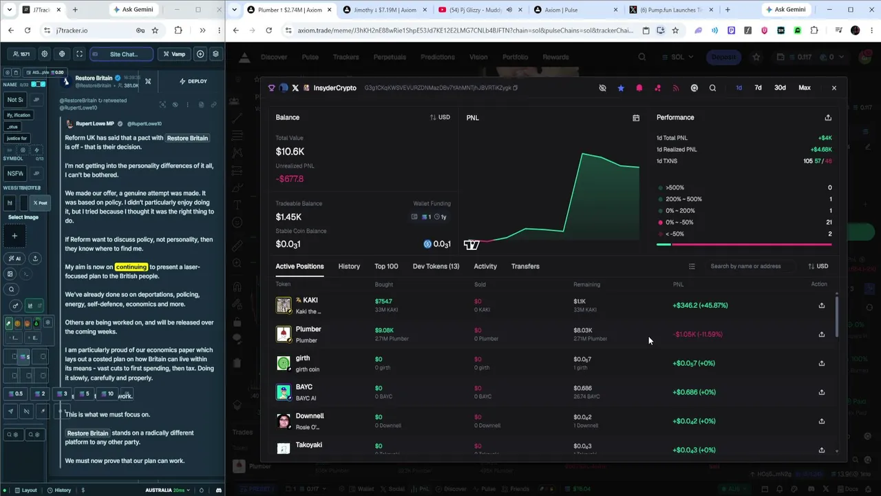Screen dimensions: 881x496
Task: Select the 7d time range
Action: (758, 88)
